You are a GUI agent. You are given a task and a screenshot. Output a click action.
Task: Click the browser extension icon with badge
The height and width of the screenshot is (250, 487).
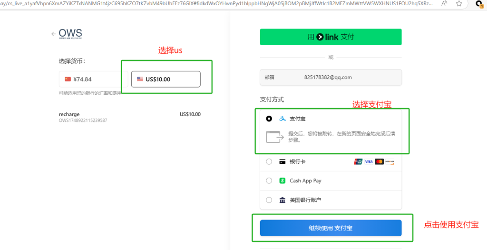pos(479,4)
